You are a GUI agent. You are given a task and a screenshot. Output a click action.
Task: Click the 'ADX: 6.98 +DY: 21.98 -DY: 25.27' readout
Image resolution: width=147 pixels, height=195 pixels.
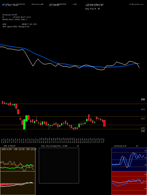tap(19, 149)
